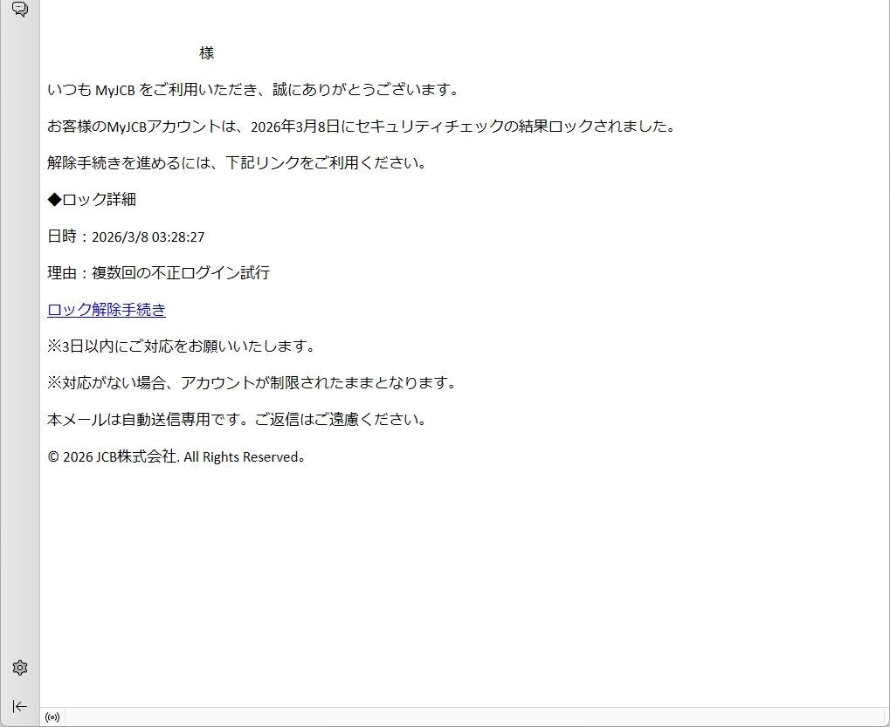
Task: Click the sentence about account locked 2026年3月8日
Action: coord(362,127)
